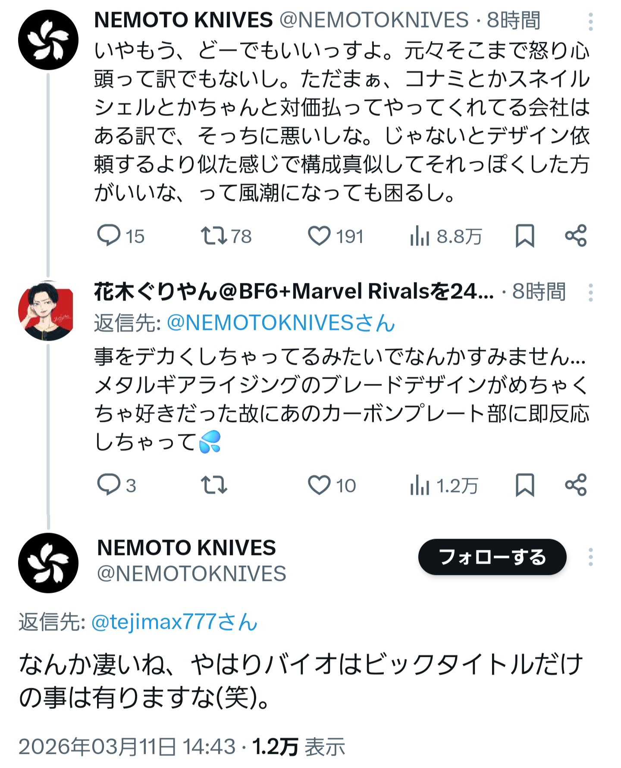Image resolution: width=621 pixels, height=768 pixels.
Task: View analytics showing 8.8万 impressions
Action: pos(420,237)
